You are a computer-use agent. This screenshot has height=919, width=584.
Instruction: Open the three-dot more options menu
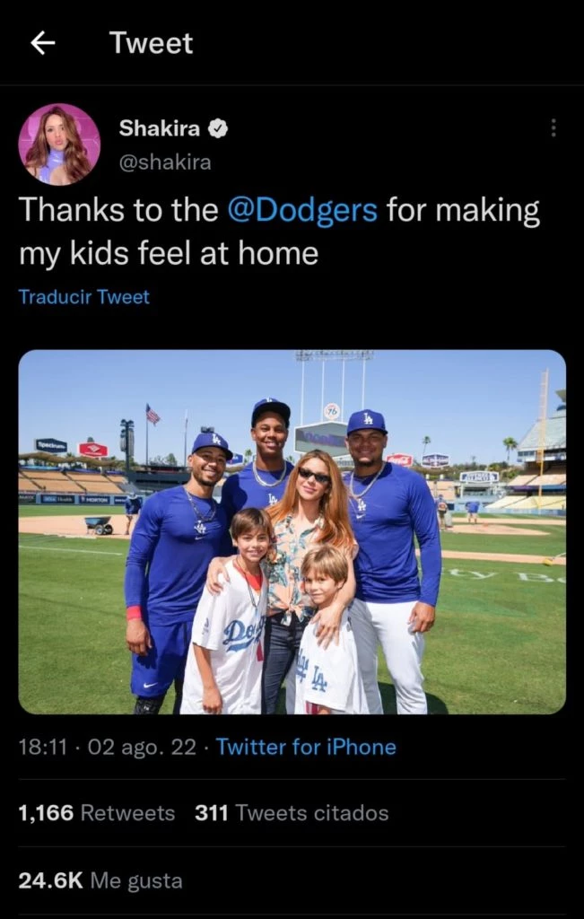tap(553, 129)
